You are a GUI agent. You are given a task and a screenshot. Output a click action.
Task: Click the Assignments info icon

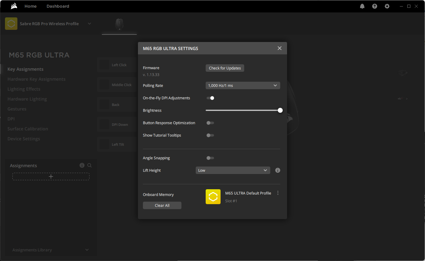[x=82, y=165]
